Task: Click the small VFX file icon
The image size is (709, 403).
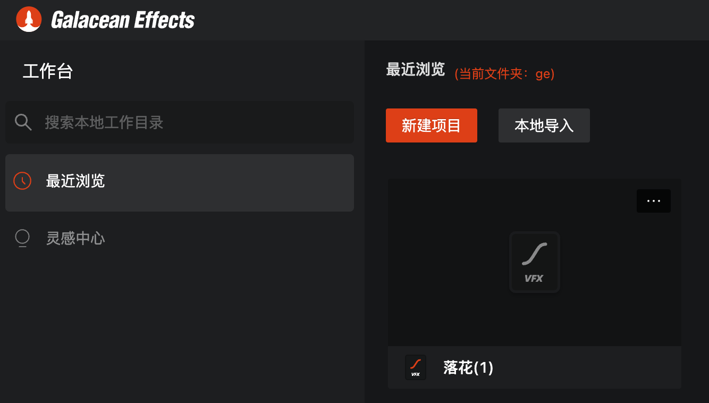Action: [416, 367]
